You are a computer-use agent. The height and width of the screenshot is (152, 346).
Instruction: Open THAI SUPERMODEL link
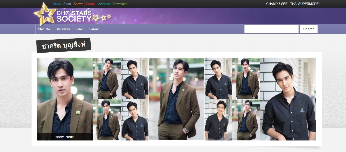point(305,4)
